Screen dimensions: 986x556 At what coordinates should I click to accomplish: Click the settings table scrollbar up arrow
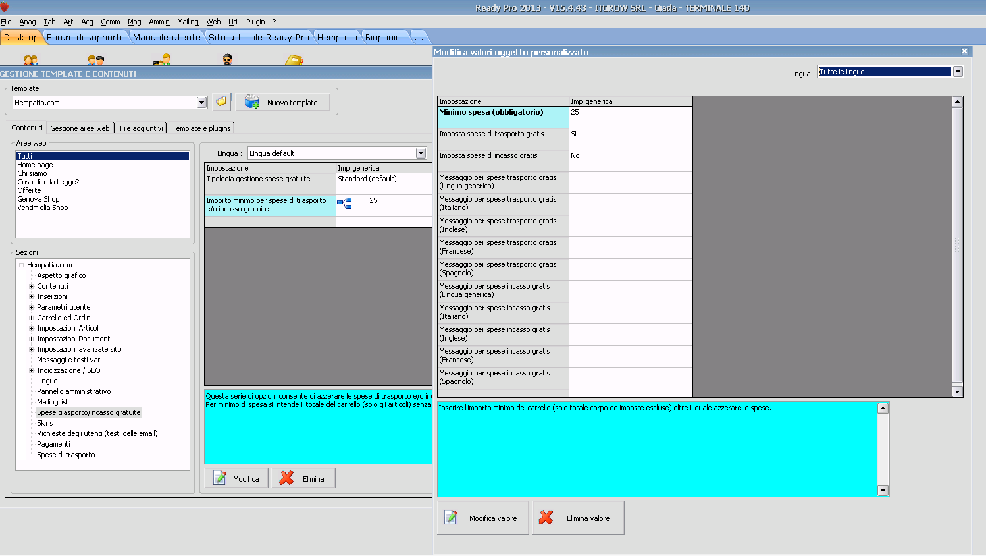958,101
